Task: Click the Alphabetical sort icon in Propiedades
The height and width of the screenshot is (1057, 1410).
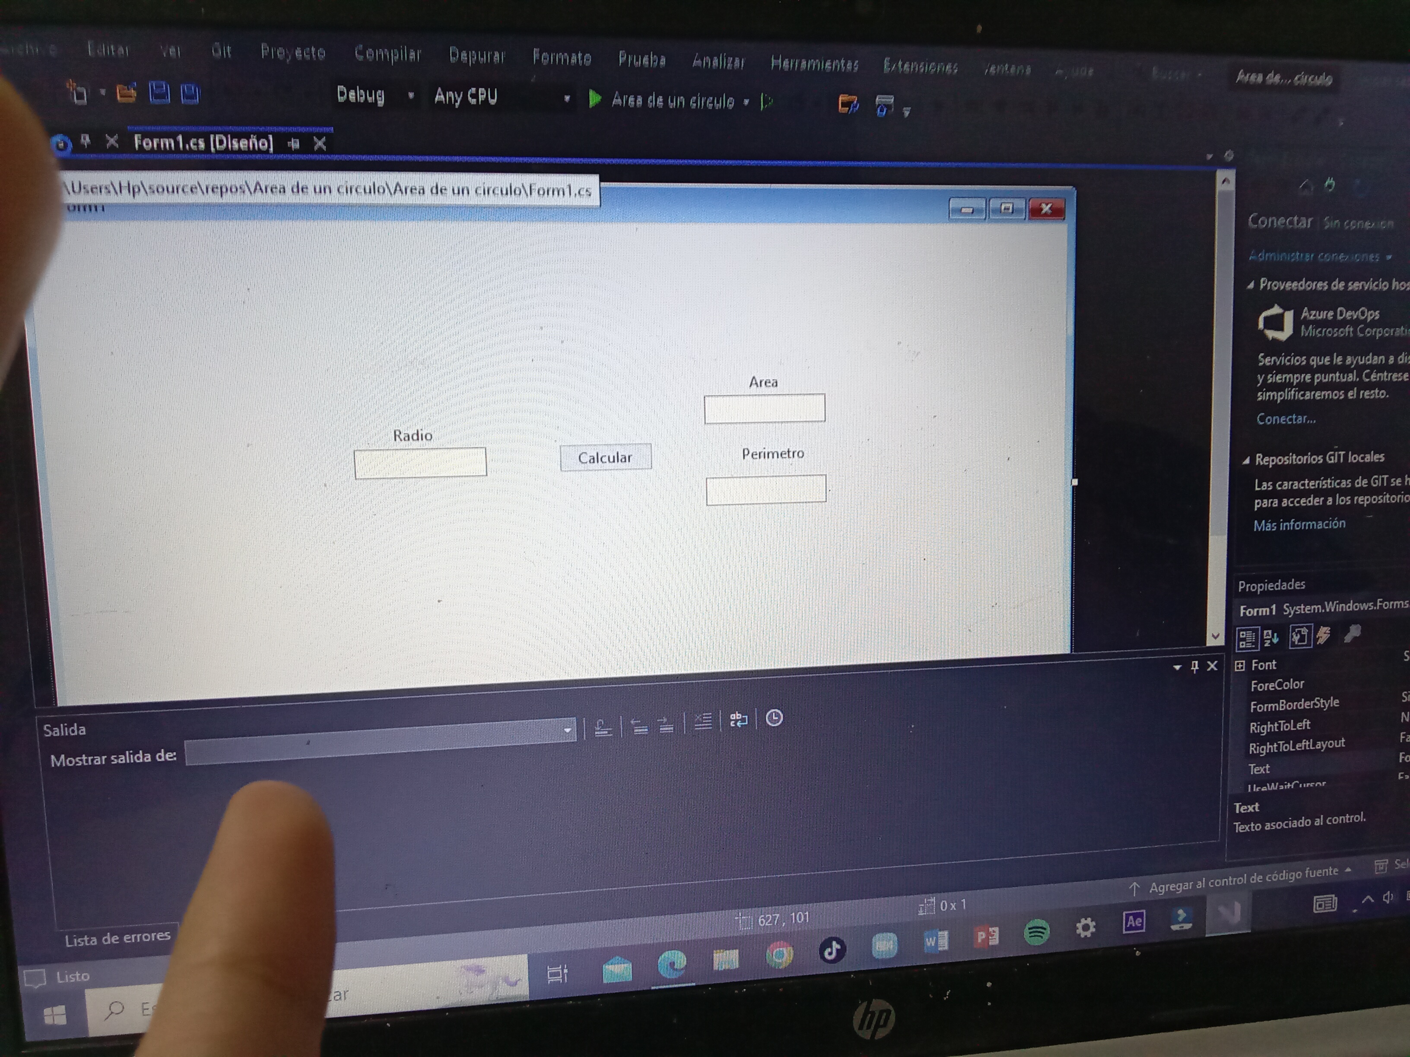Action: coord(1272,637)
